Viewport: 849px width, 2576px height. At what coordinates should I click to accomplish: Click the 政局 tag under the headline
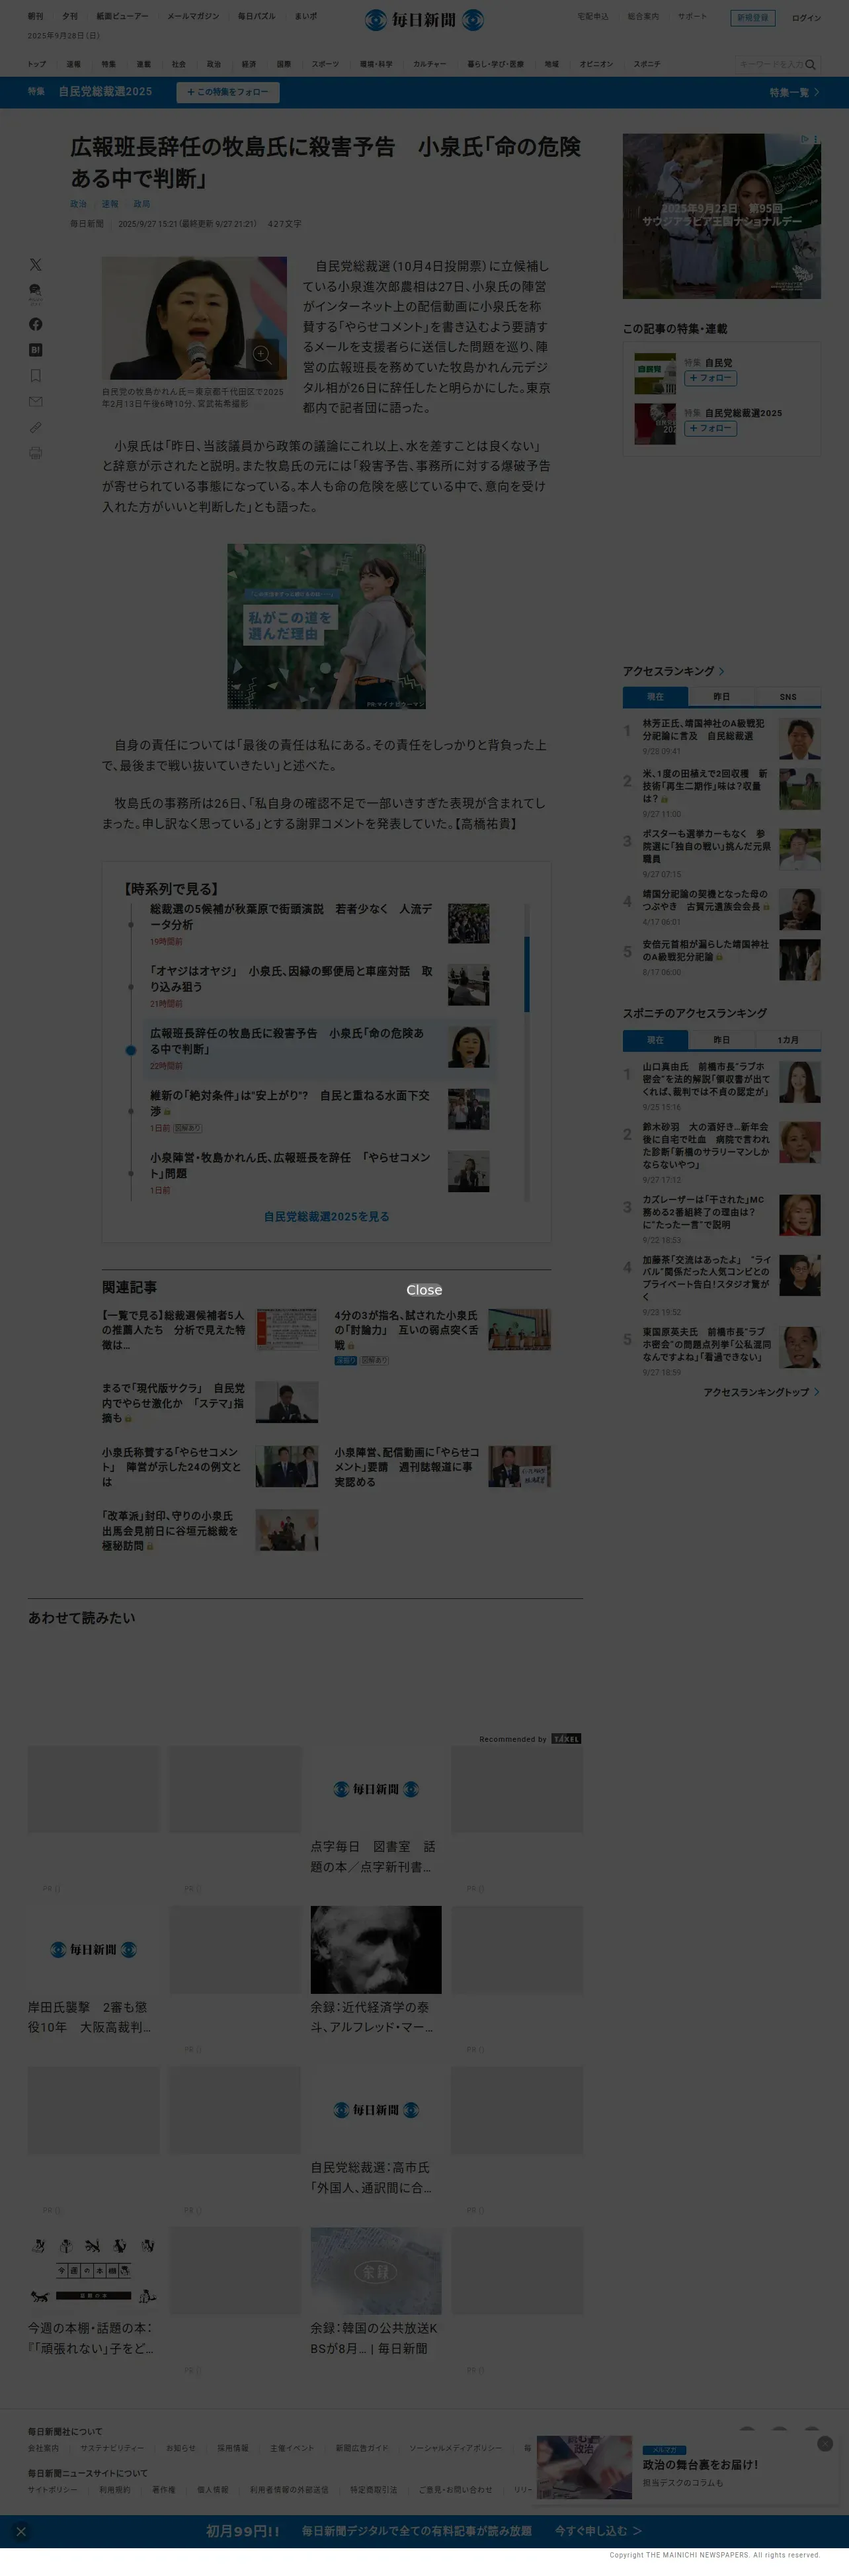coord(142,204)
